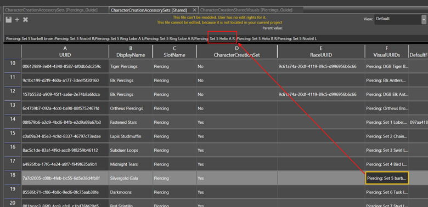The image size is (428, 207).
Task: Click RaceUUID cell in Tiger Piercings row
Action: click(x=321, y=66)
